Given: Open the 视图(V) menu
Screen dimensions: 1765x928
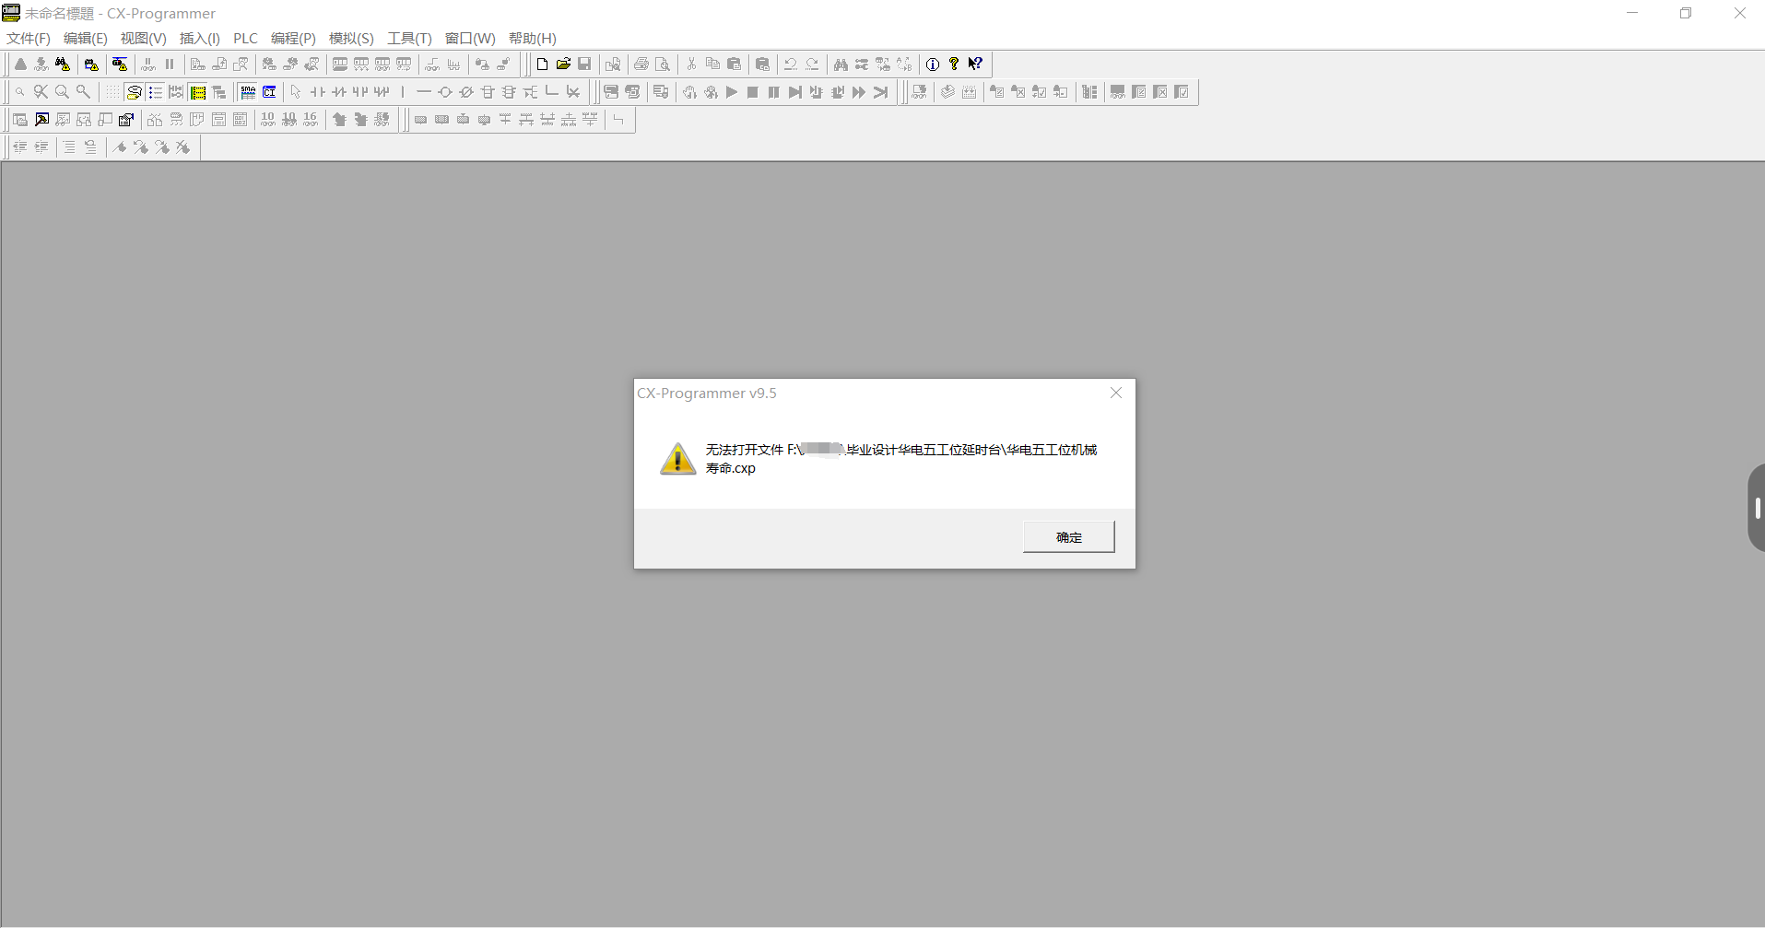Looking at the screenshot, I should click(143, 38).
